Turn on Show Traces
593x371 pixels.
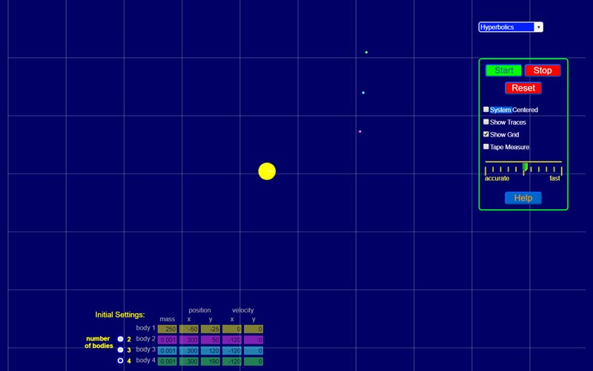486,122
